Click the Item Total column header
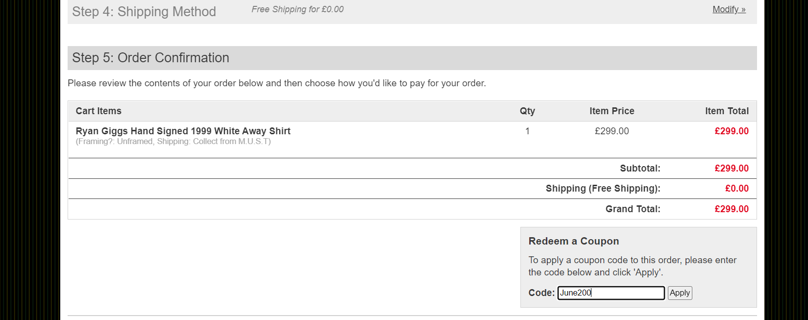 point(727,111)
